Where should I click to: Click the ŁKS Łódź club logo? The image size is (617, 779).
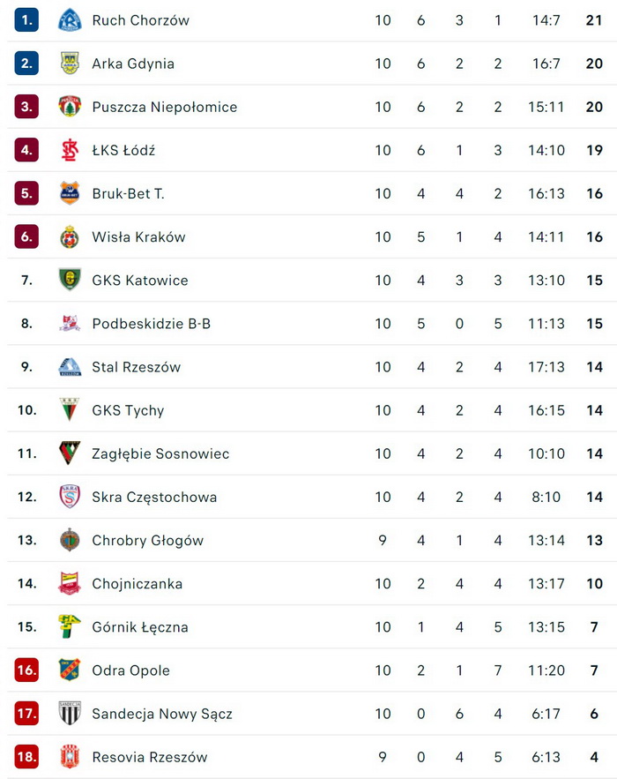tap(70, 150)
